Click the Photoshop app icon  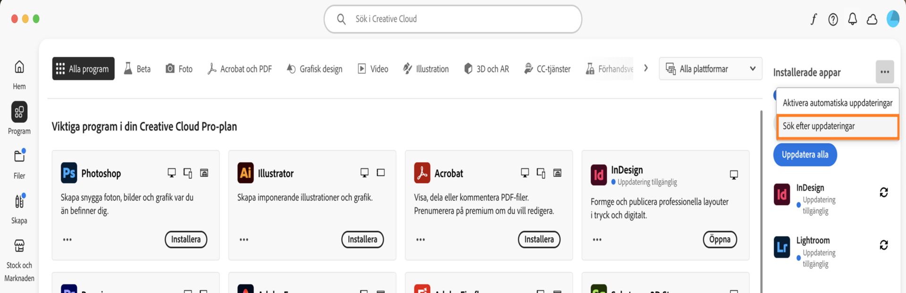click(x=69, y=173)
